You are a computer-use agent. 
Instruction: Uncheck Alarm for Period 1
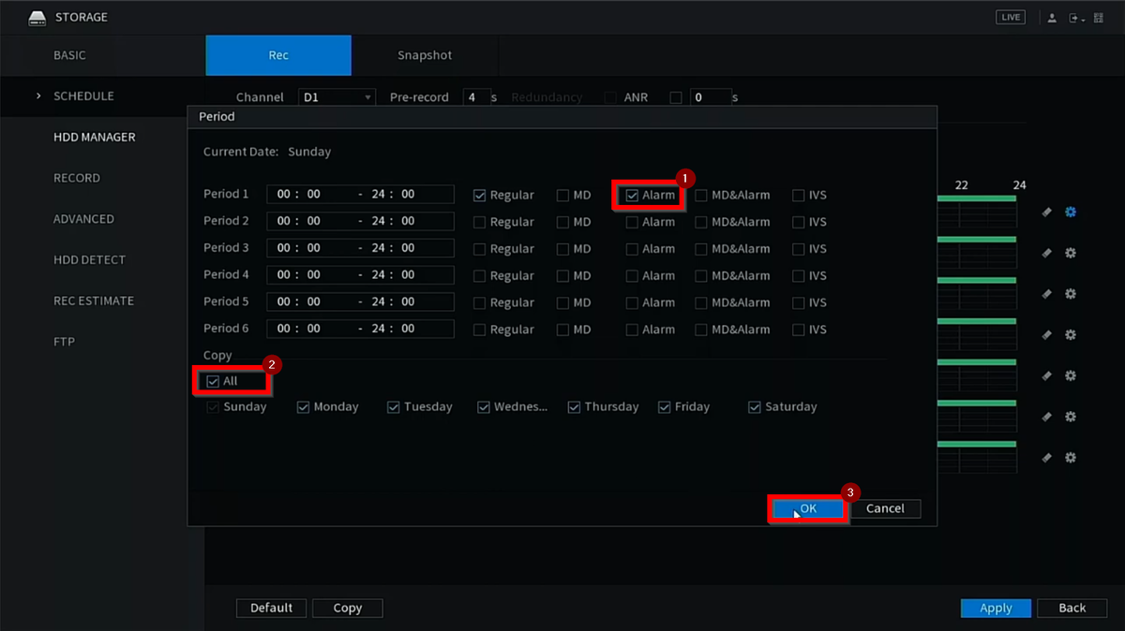tap(632, 196)
